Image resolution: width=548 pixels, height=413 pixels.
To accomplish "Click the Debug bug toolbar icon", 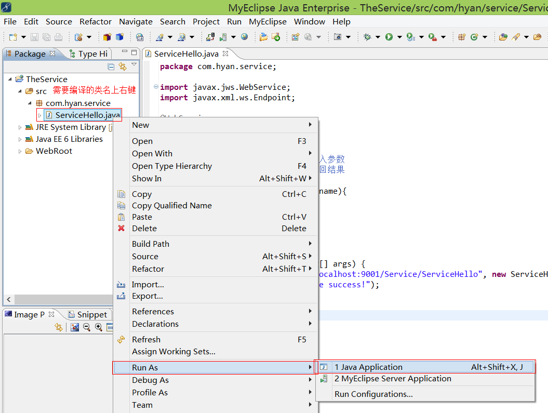I will click(x=367, y=37).
